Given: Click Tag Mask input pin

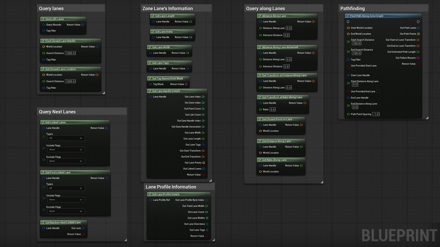Looking at the screenshot, I should [x=151, y=84].
